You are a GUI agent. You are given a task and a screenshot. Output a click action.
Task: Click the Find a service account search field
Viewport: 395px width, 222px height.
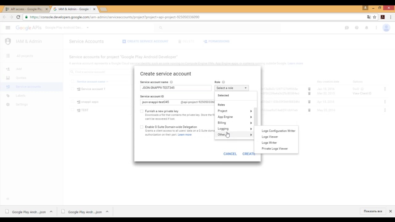coord(102,72)
